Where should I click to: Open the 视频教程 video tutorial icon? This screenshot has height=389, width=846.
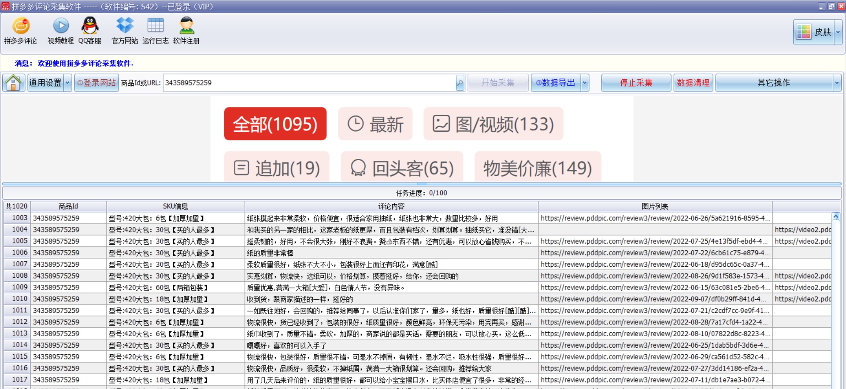tap(61, 31)
